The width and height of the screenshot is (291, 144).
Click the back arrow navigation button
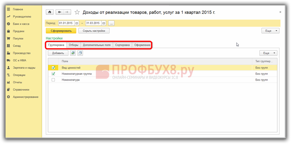pos(60,12)
